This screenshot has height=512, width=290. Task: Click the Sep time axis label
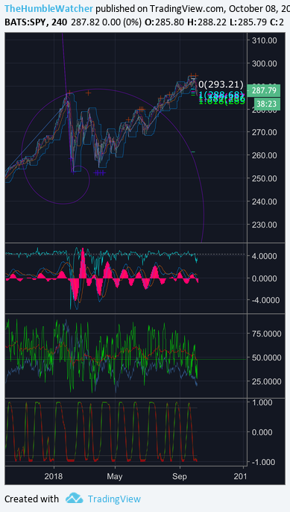pyautogui.click(x=180, y=476)
